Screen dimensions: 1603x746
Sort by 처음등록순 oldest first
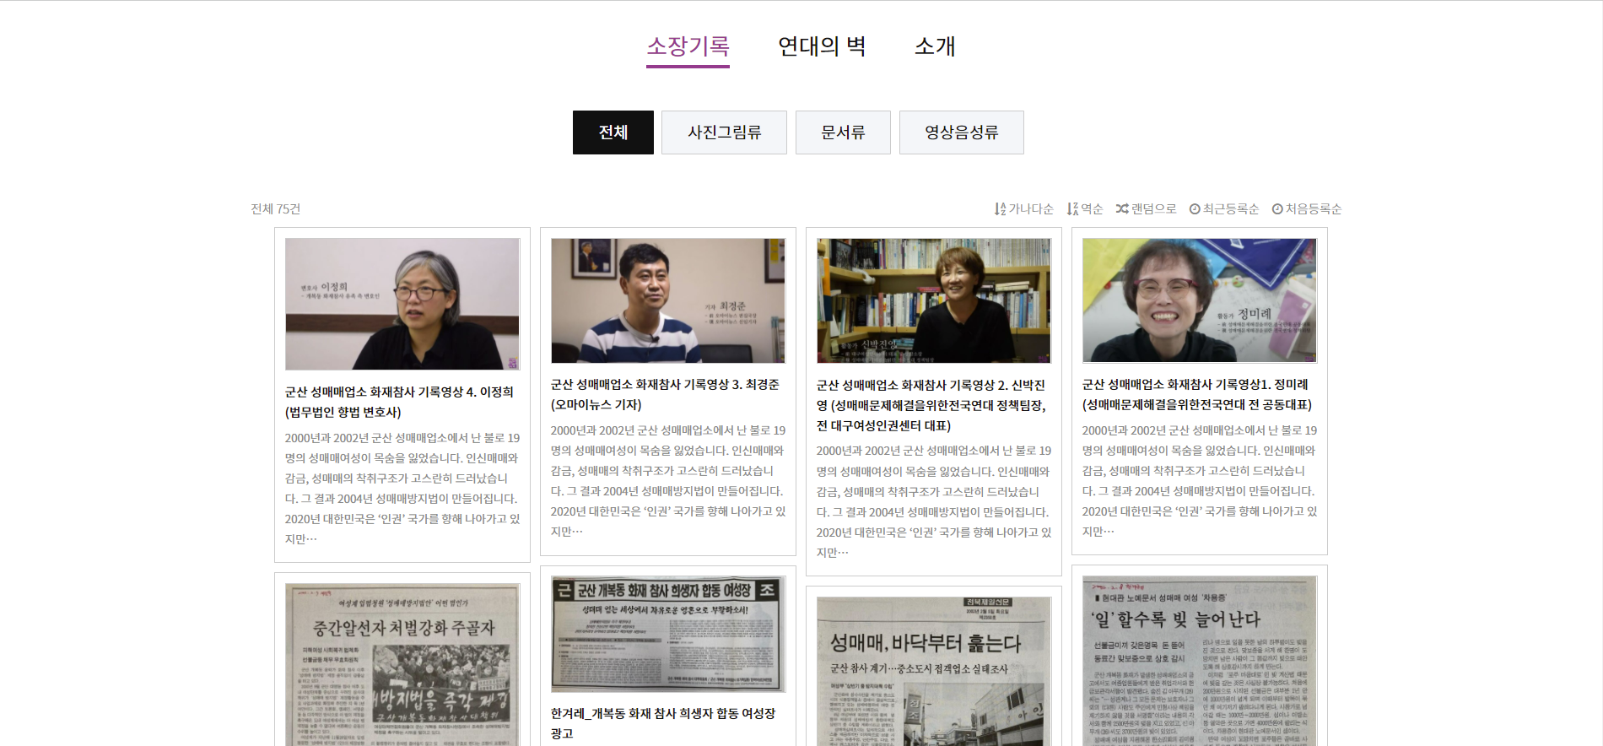coord(1307,208)
